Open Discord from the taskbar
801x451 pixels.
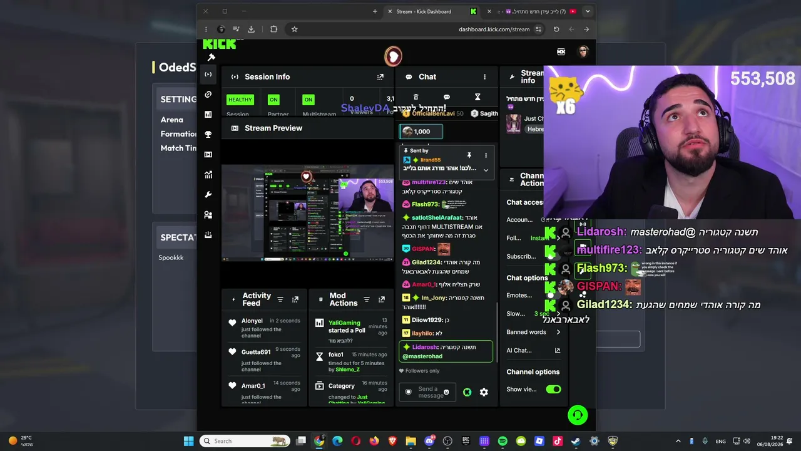[x=429, y=441]
